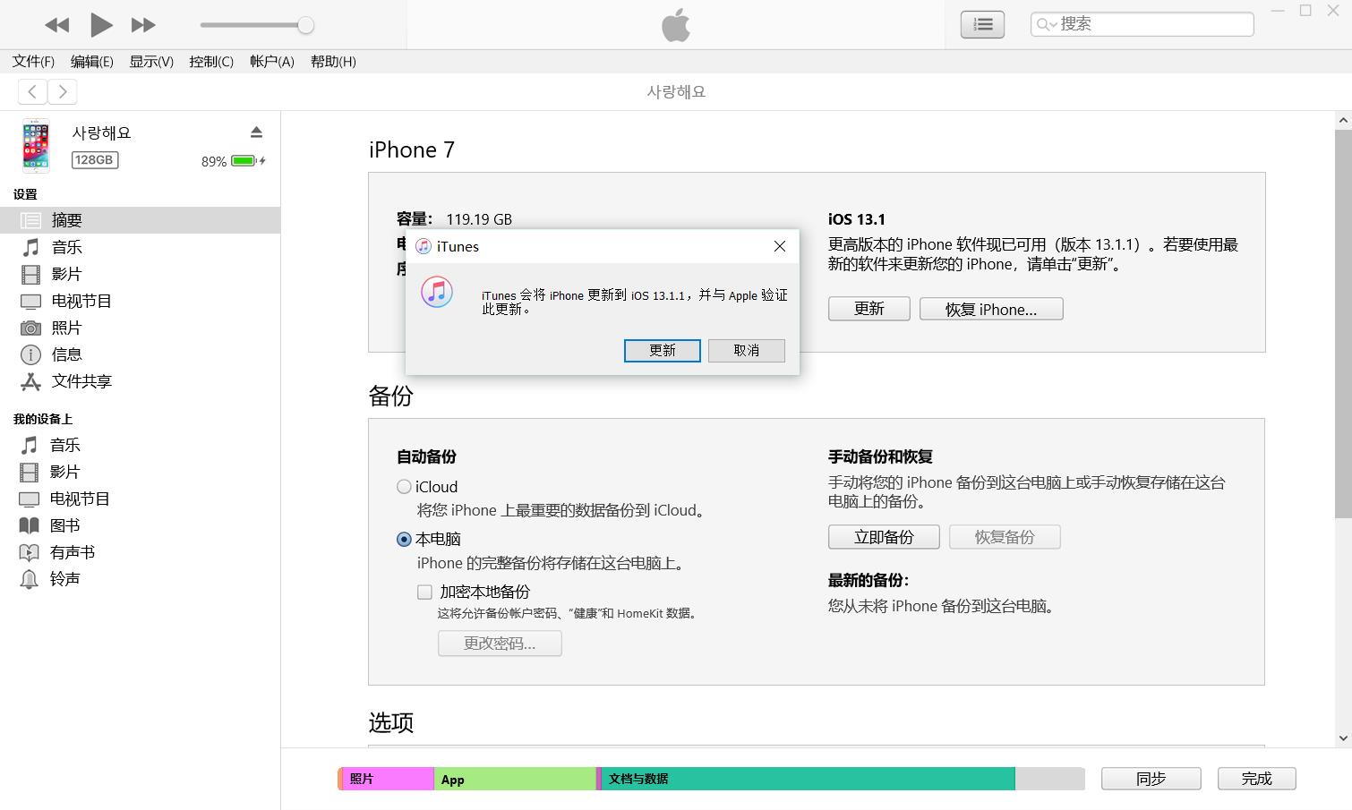This screenshot has width=1352, height=810.
Task: Enable 加密本地备份 encrypted backups
Action: pos(424,592)
